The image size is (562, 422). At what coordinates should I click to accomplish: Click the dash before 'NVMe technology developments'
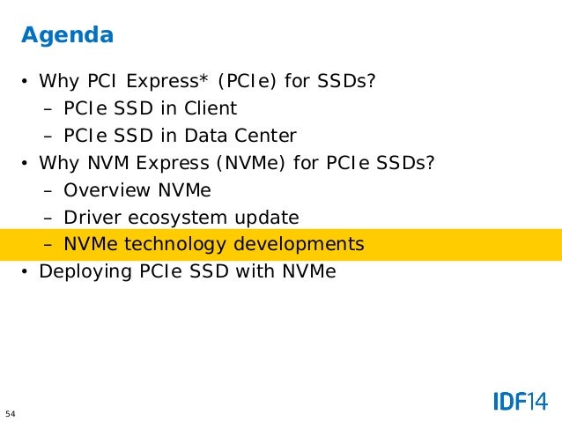tap(48, 246)
